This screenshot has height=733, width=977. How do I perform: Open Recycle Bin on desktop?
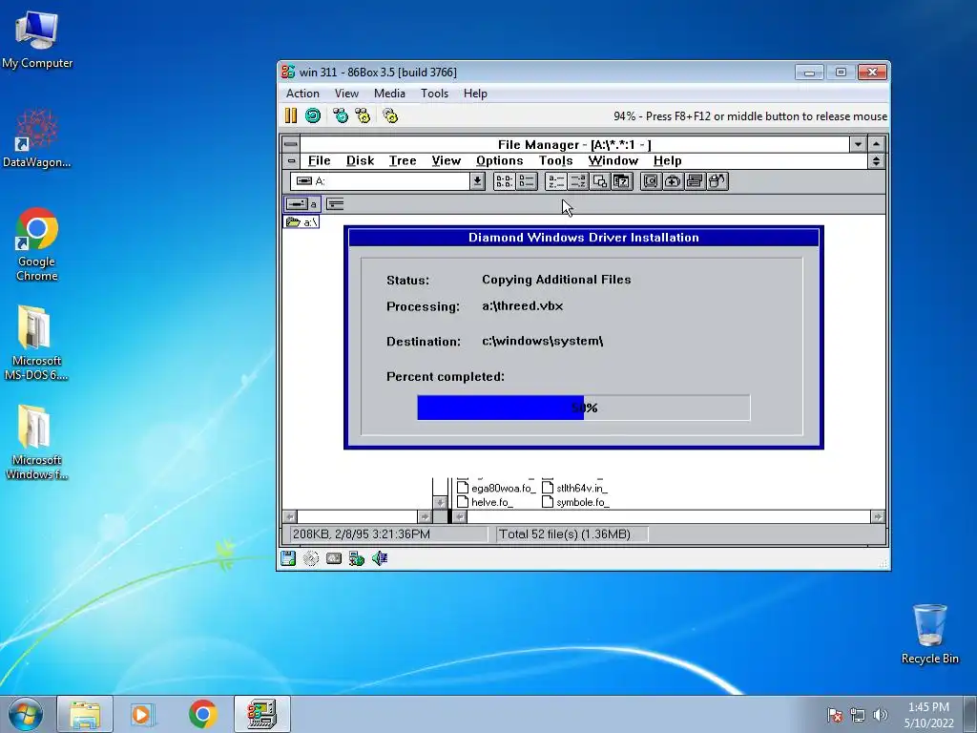click(x=929, y=634)
